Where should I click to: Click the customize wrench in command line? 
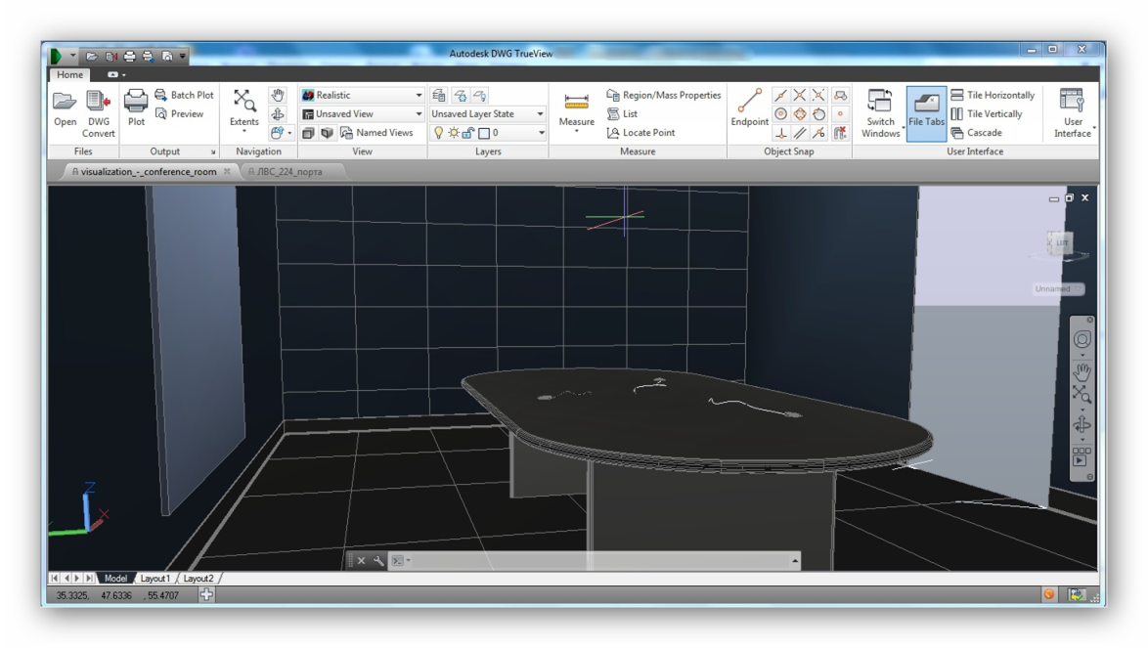coord(379,561)
